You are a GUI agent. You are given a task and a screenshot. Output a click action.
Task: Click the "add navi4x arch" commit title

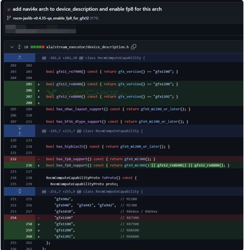[87, 9]
